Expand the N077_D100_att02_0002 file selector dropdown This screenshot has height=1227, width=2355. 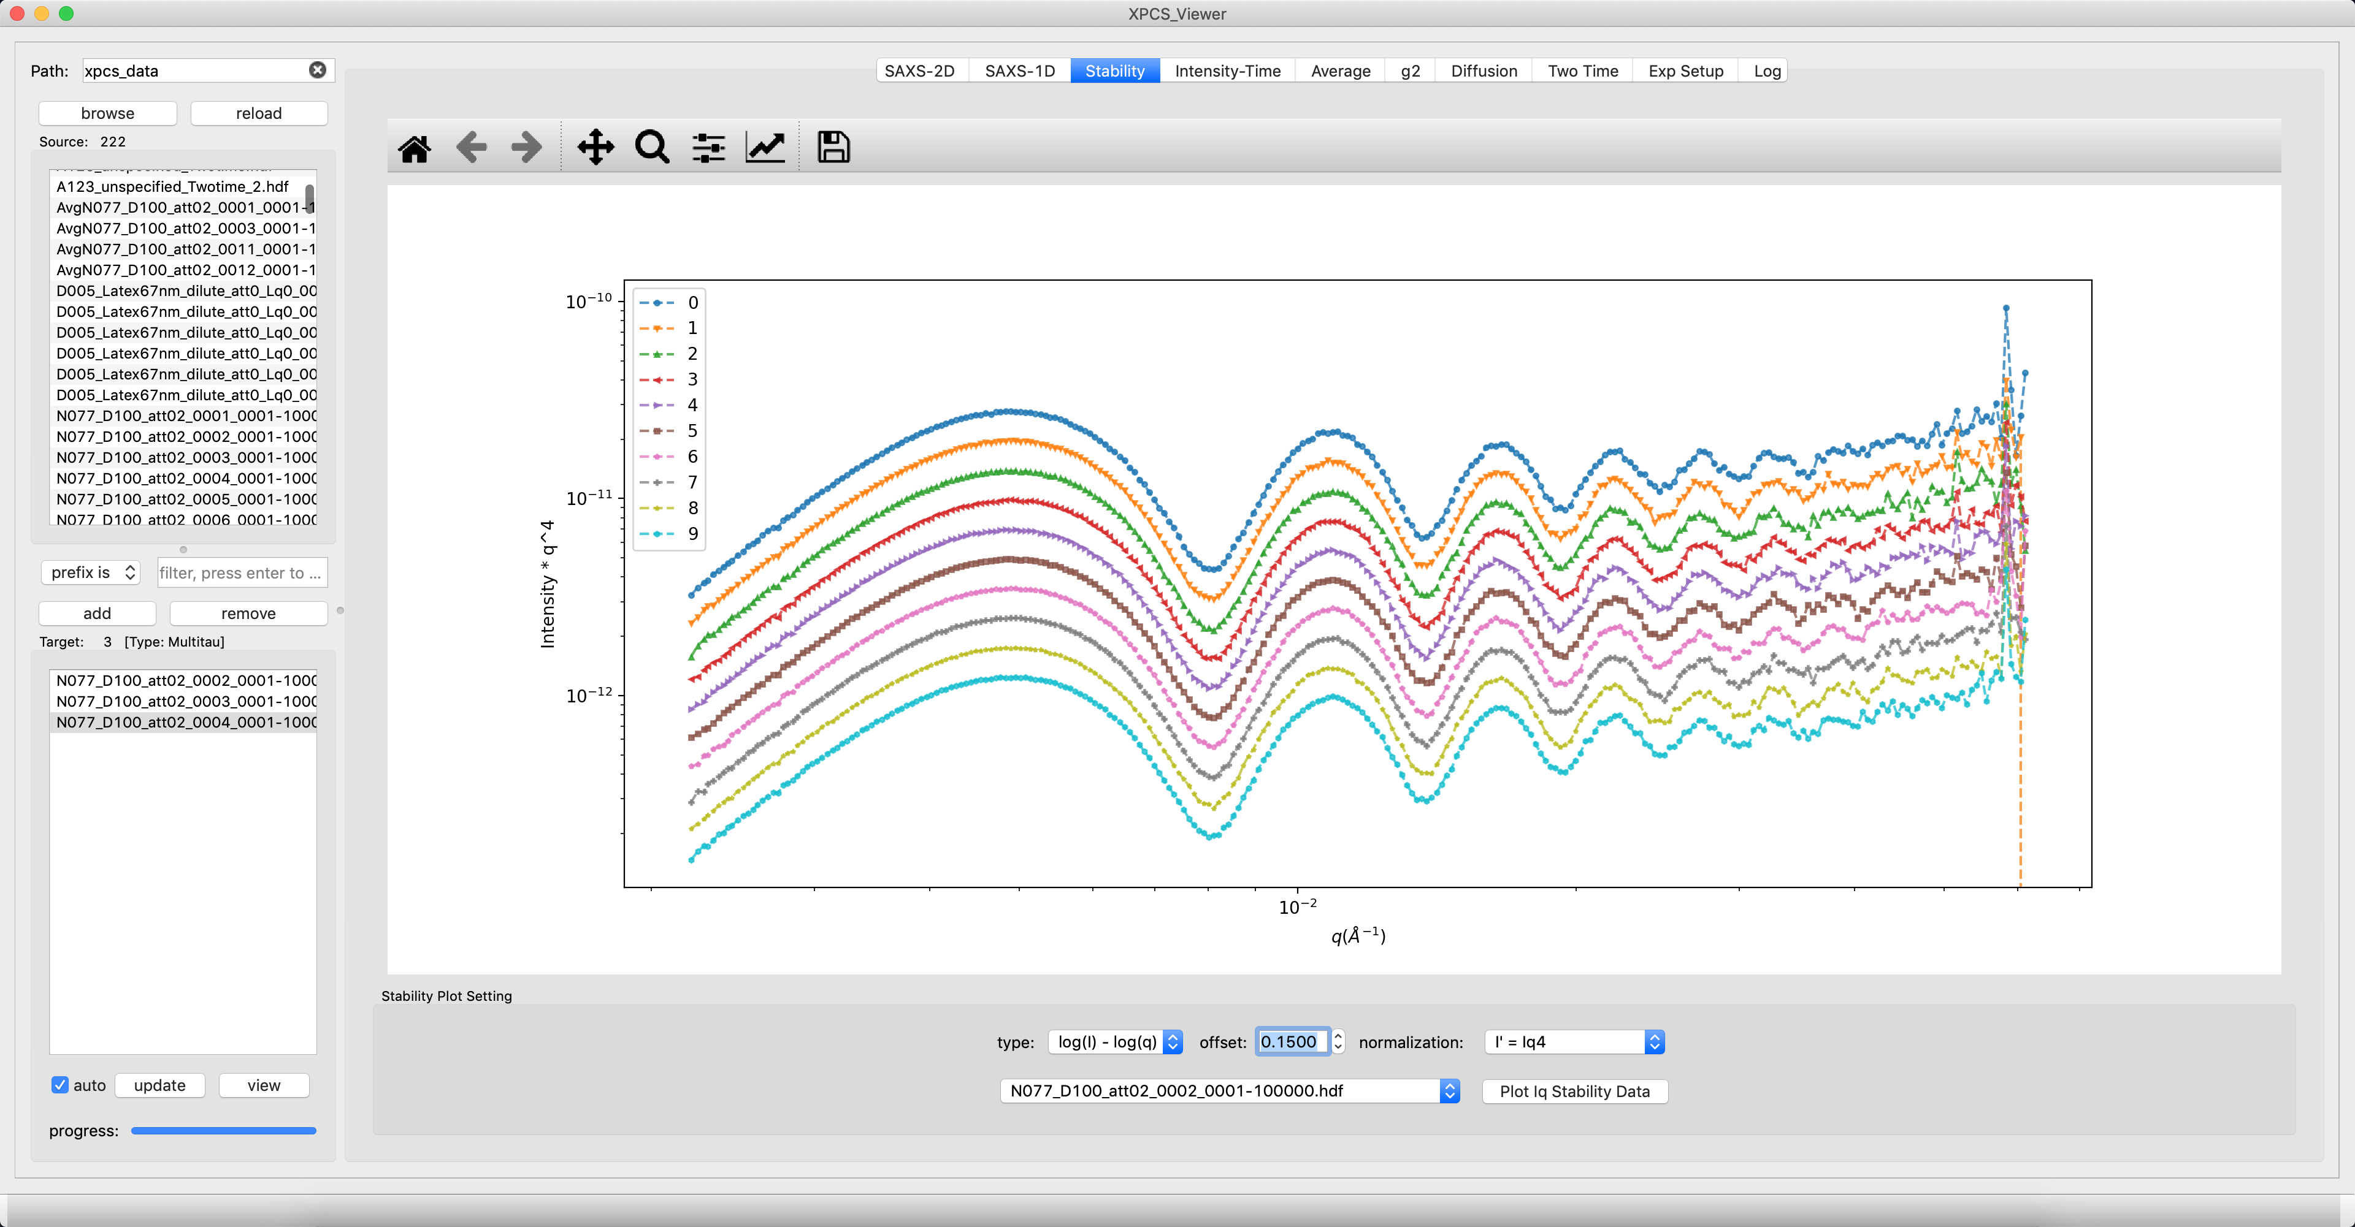coord(1230,1091)
